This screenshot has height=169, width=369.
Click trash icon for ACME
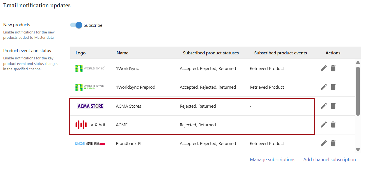coord(333,125)
